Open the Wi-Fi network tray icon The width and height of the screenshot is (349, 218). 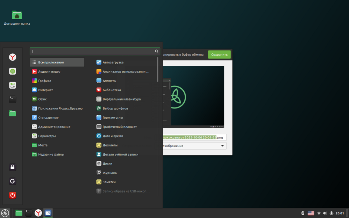319,213
